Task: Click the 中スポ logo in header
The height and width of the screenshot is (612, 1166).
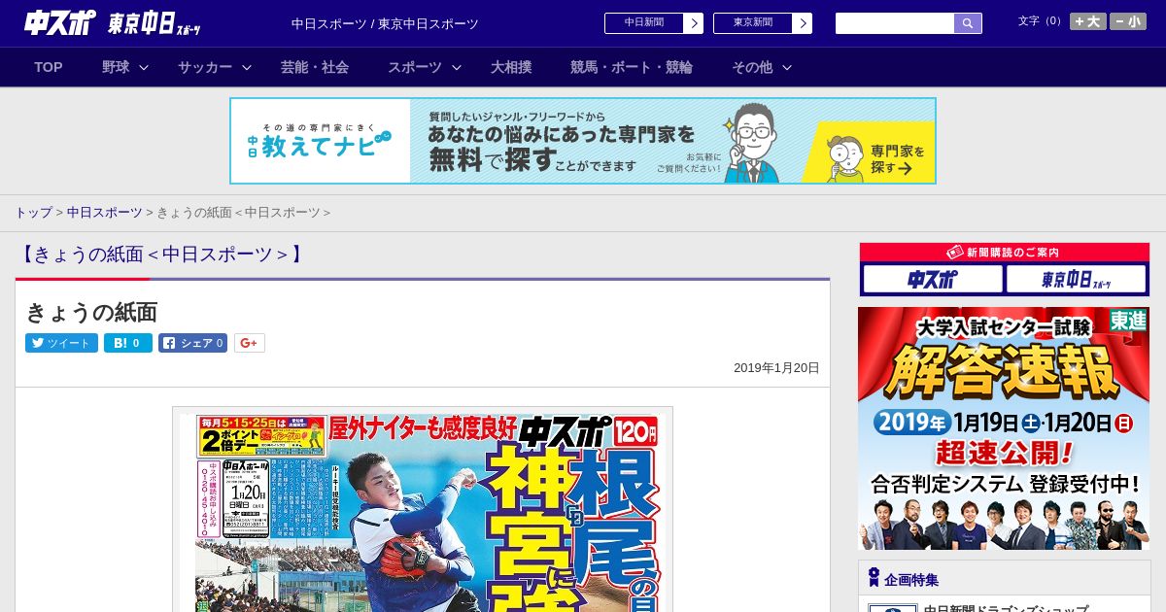Action: point(59,22)
